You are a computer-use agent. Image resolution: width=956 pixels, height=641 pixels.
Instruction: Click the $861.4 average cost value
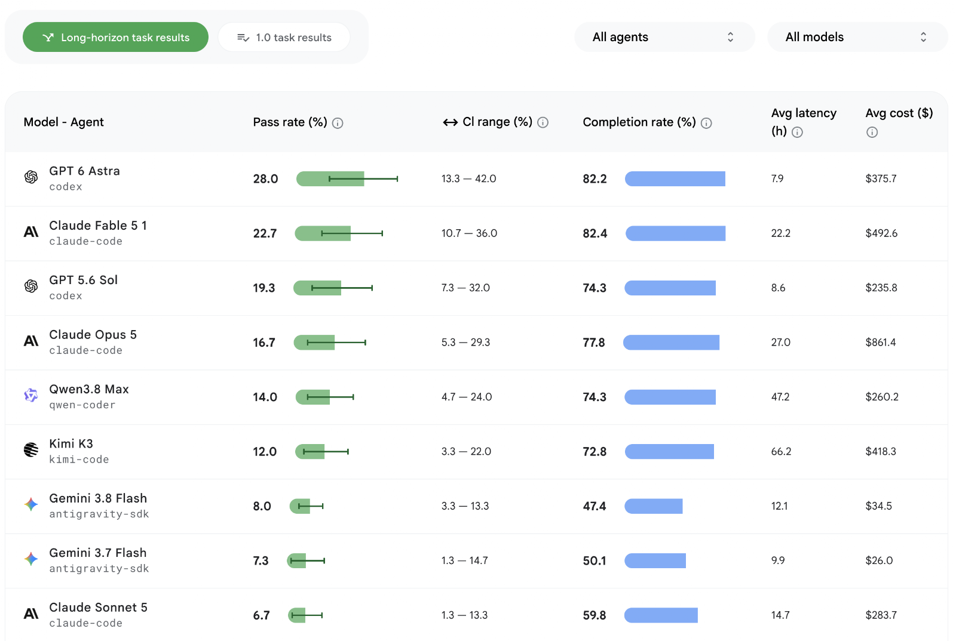tap(881, 342)
